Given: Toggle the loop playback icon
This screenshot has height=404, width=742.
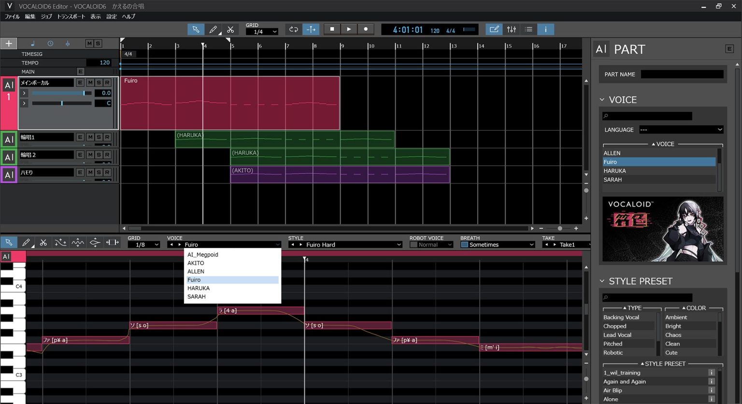Looking at the screenshot, I should point(293,29).
